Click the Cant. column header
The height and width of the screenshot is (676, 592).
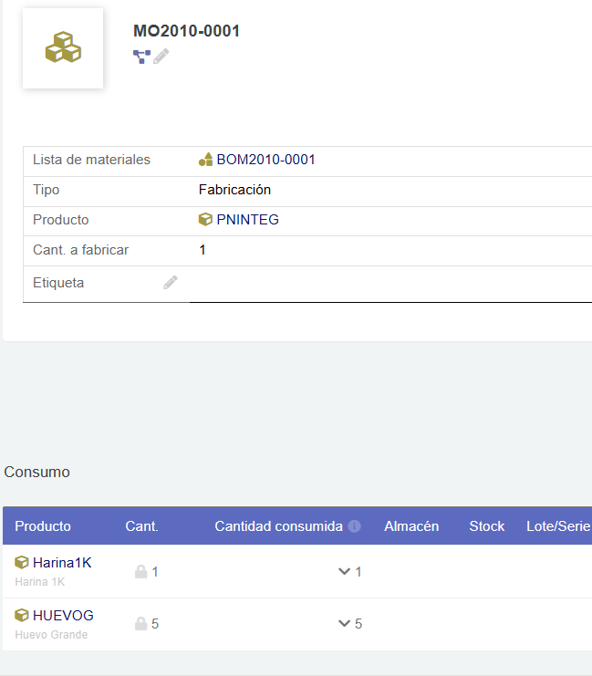[x=142, y=526]
